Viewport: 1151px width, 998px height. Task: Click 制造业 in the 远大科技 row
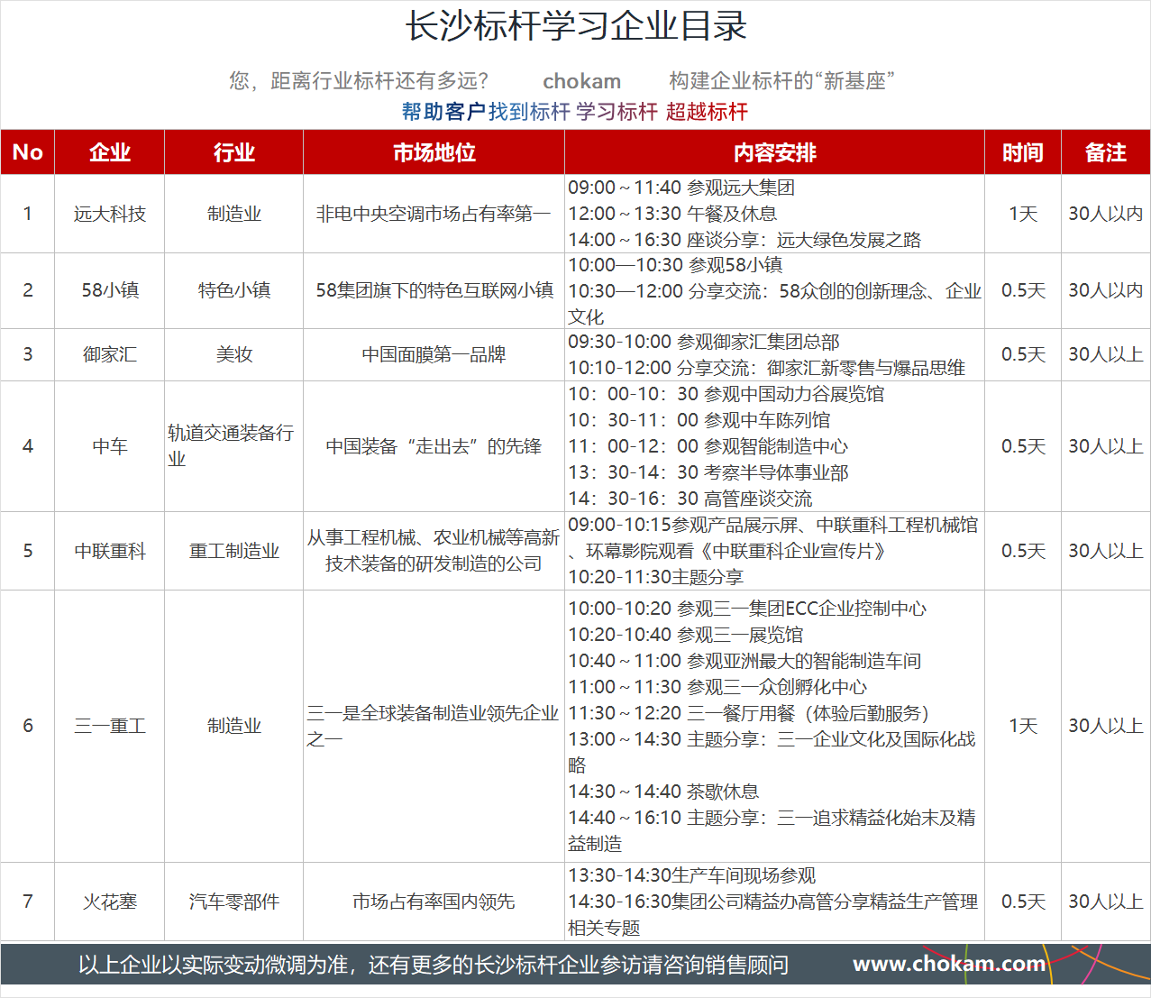234,214
